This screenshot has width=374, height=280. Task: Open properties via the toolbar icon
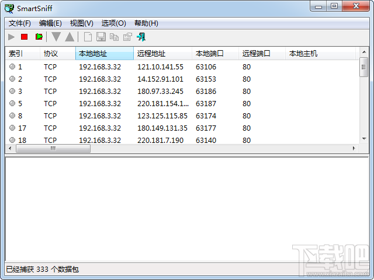[127, 37]
